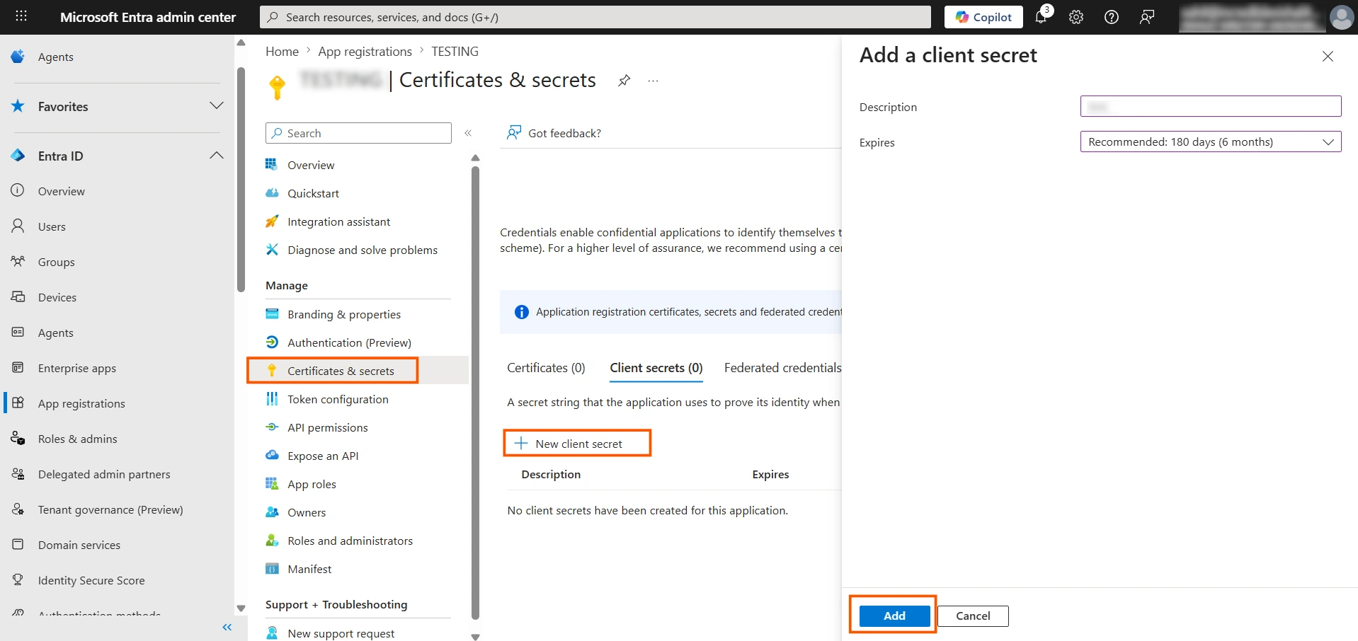Image resolution: width=1358 pixels, height=641 pixels.
Task: Click the Expires column header
Action: tap(770, 474)
